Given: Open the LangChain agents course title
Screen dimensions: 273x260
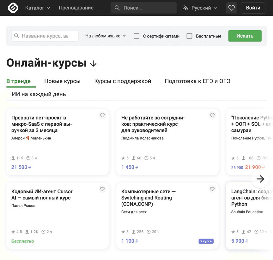Looking at the screenshot, I should (x=252, y=198).
